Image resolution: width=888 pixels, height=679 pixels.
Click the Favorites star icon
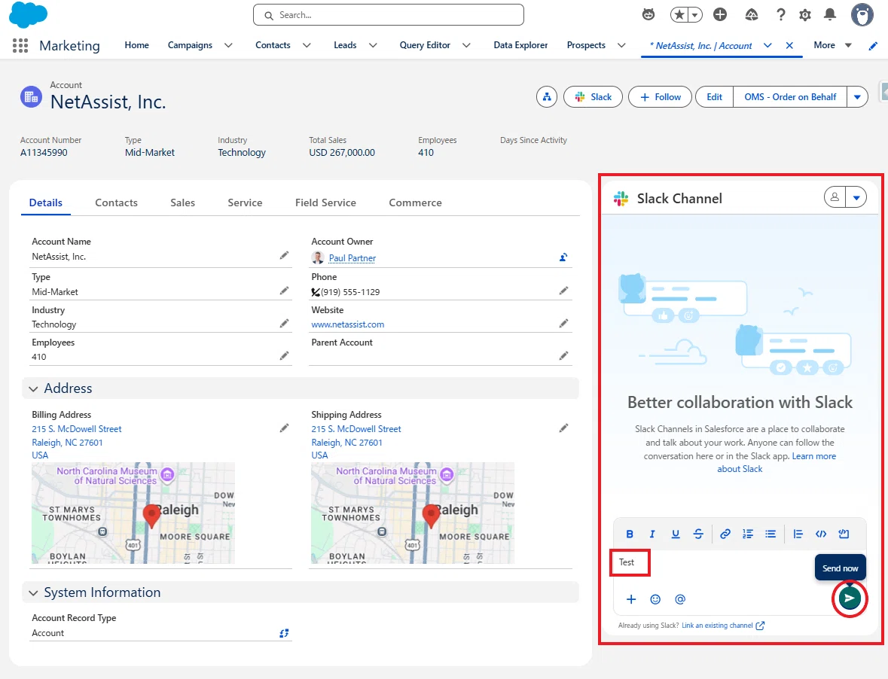[x=679, y=15]
